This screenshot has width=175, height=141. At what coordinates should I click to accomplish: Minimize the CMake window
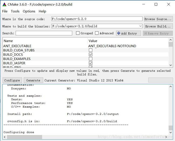coord(144,4)
